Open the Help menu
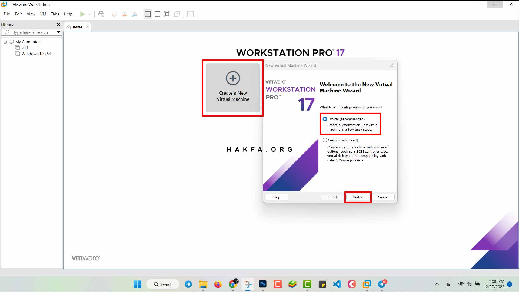Viewport: 519px width, 292px height. point(68,14)
